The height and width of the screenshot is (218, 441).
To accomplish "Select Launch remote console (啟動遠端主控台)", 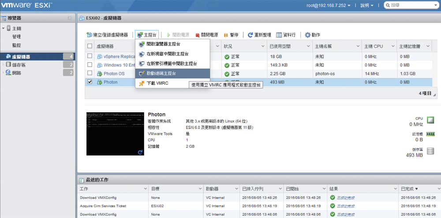I will [x=172, y=73].
